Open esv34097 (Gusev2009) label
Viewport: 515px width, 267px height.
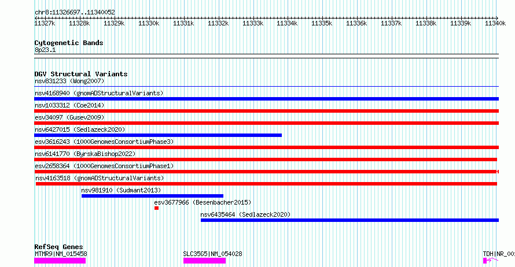point(69,117)
